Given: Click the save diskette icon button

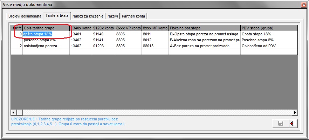Looking at the screenshot, I should tap(280, 124).
